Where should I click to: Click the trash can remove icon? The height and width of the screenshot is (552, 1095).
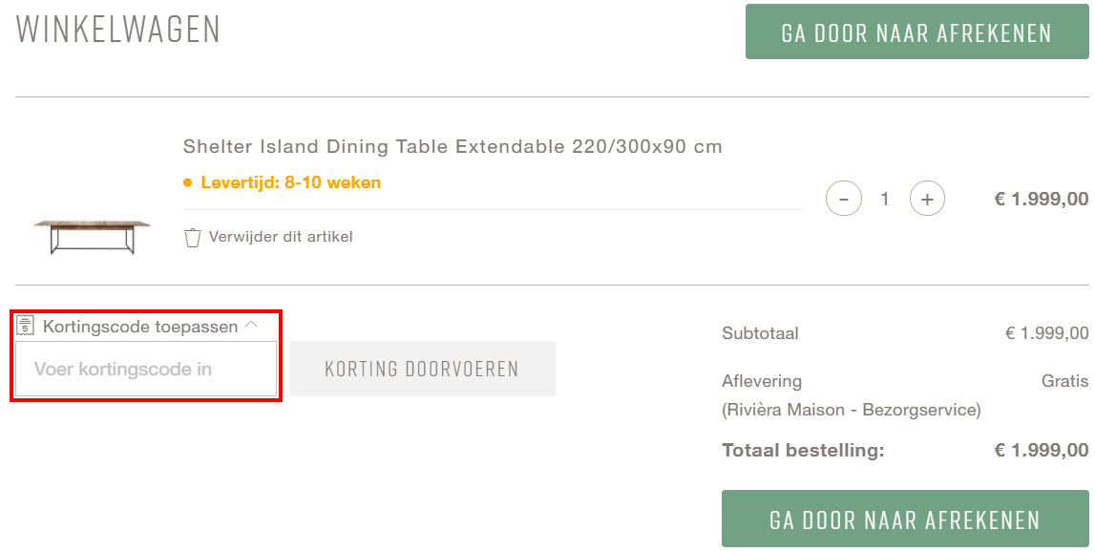point(192,237)
